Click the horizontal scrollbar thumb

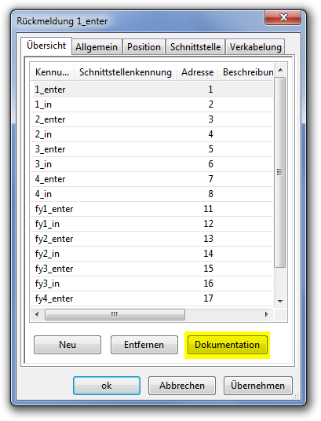(x=115, y=314)
